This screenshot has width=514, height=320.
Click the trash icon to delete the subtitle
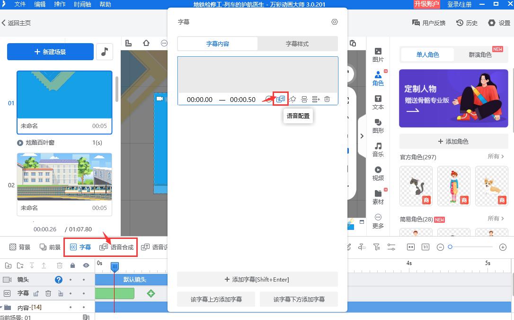327,99
